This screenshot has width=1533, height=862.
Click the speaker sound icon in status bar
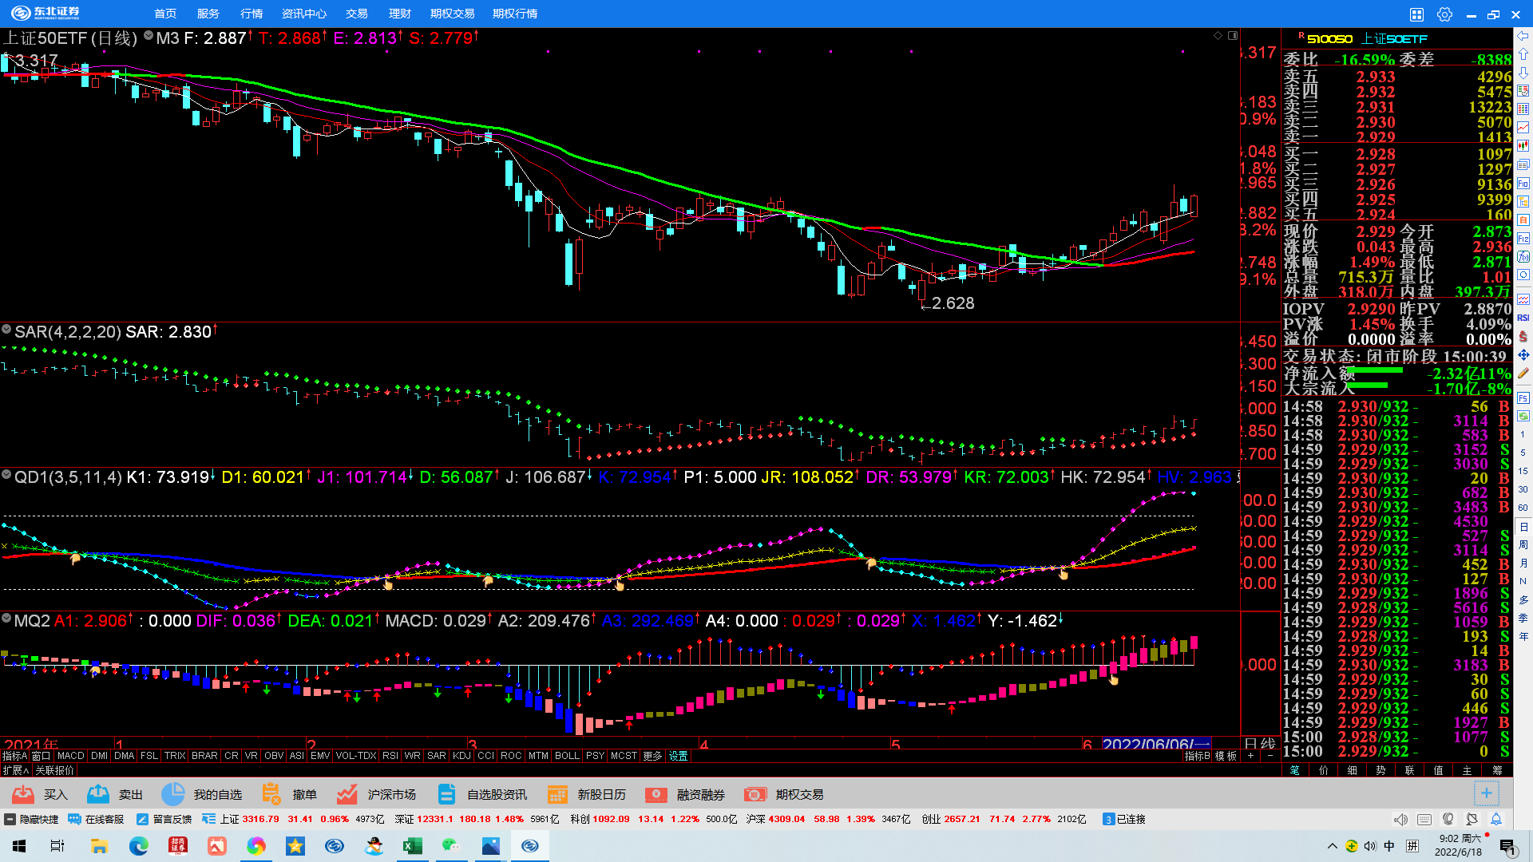tap(1400, 819)
